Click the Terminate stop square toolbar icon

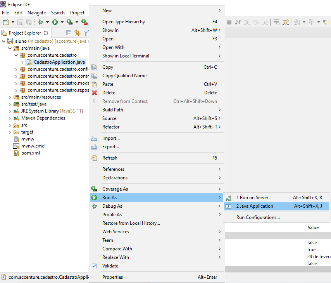click(229, 22)
